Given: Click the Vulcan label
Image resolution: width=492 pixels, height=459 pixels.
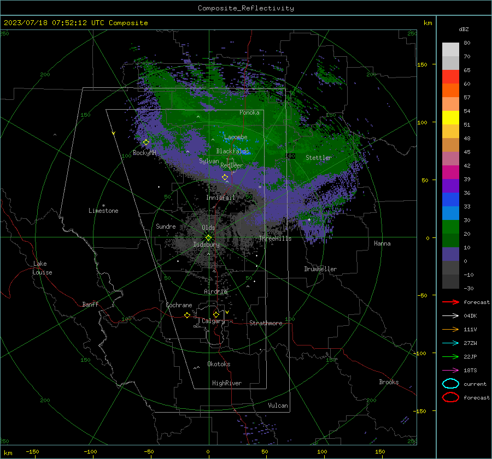Looking at the screenshot, I should [278, 406].
